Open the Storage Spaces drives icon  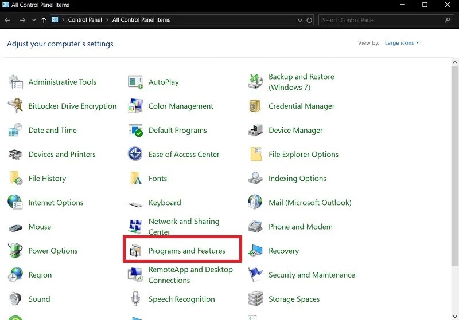click(255, 299)
